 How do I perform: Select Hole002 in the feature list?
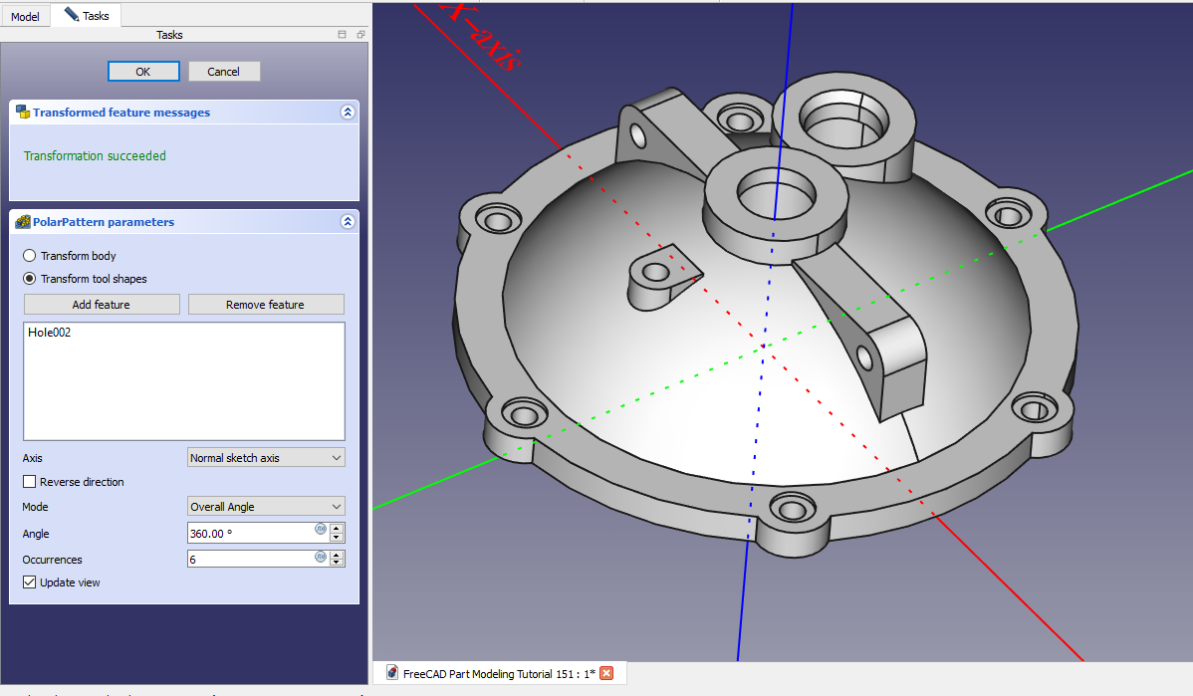(50, 333)
